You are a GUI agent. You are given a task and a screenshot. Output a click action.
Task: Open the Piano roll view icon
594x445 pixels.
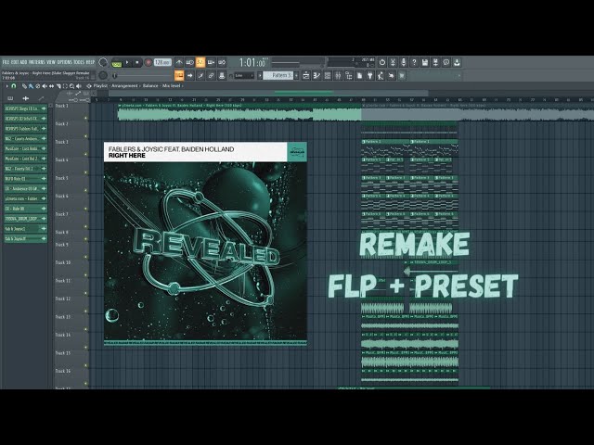point(317,76)
